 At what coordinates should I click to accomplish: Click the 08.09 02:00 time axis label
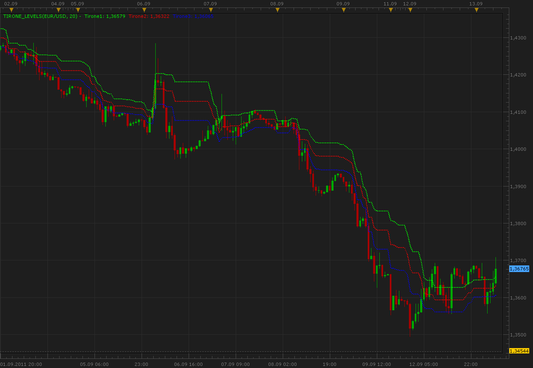point(283,364)
